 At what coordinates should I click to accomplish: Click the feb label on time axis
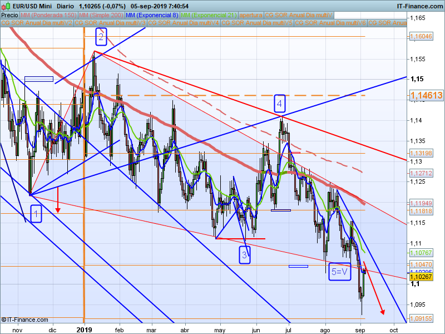click(x=120, y=330)
